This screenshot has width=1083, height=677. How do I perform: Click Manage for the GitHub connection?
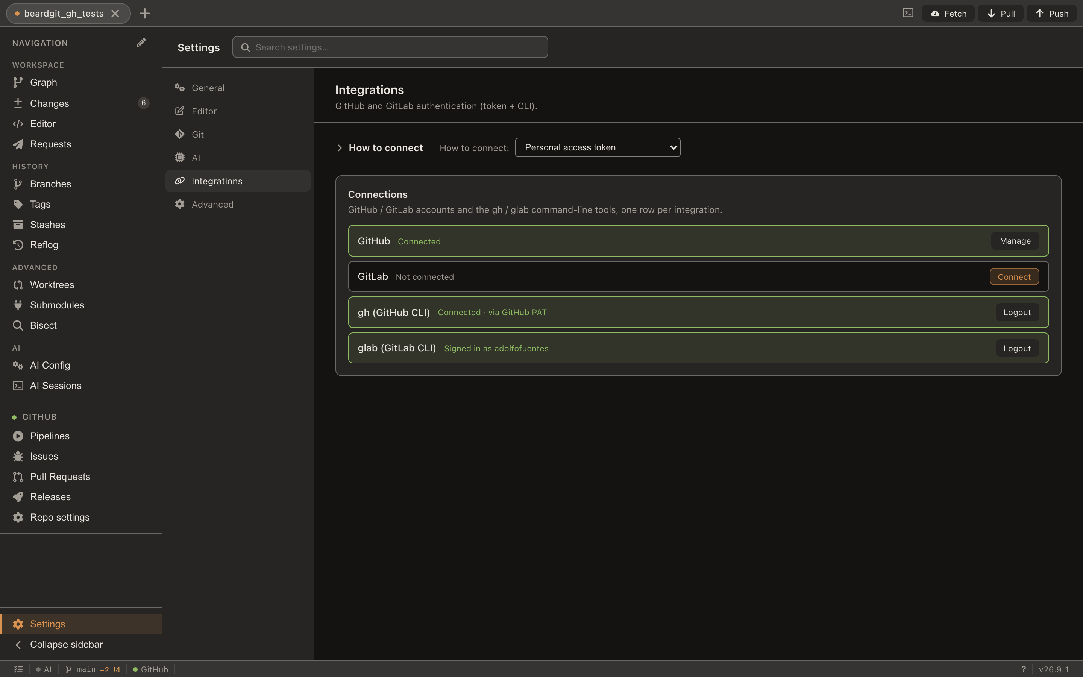(x=1015, y=241)
